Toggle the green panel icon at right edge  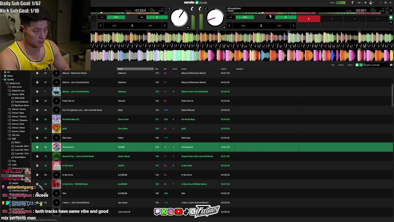click(391, 18)
